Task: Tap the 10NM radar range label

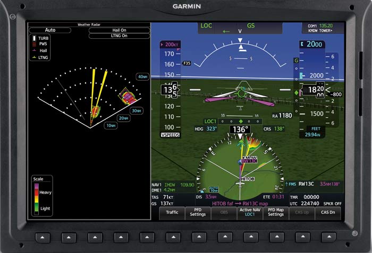Action: (111, 126)
